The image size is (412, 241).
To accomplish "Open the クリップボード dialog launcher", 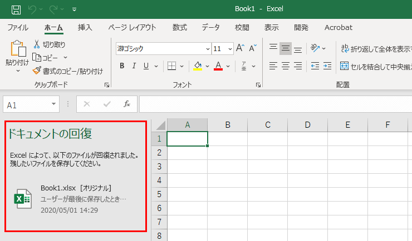I will (x=107, y=85).
